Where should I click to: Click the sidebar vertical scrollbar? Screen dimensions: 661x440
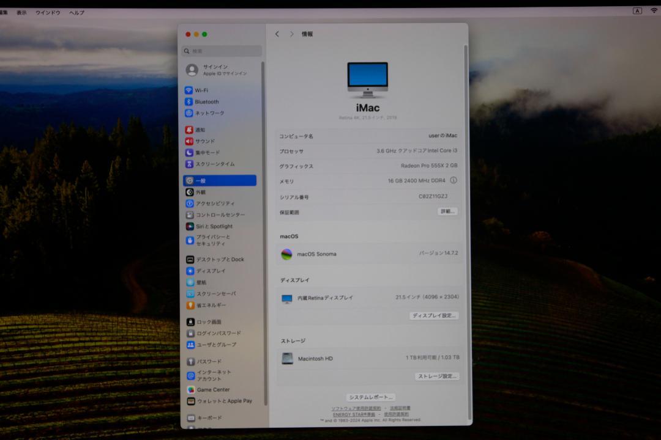[x=263, y=233]
